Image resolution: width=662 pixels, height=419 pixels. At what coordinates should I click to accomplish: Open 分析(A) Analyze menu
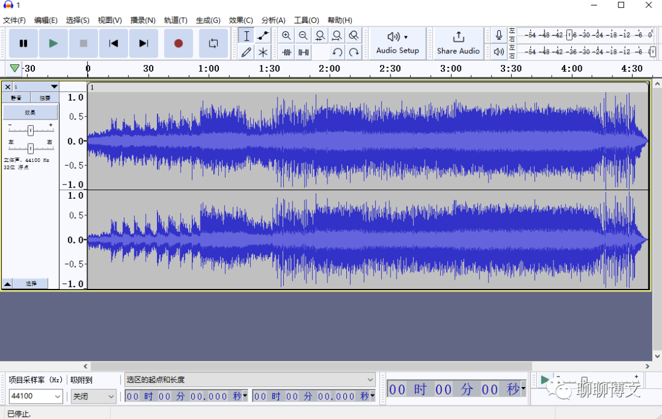[273, 20]
